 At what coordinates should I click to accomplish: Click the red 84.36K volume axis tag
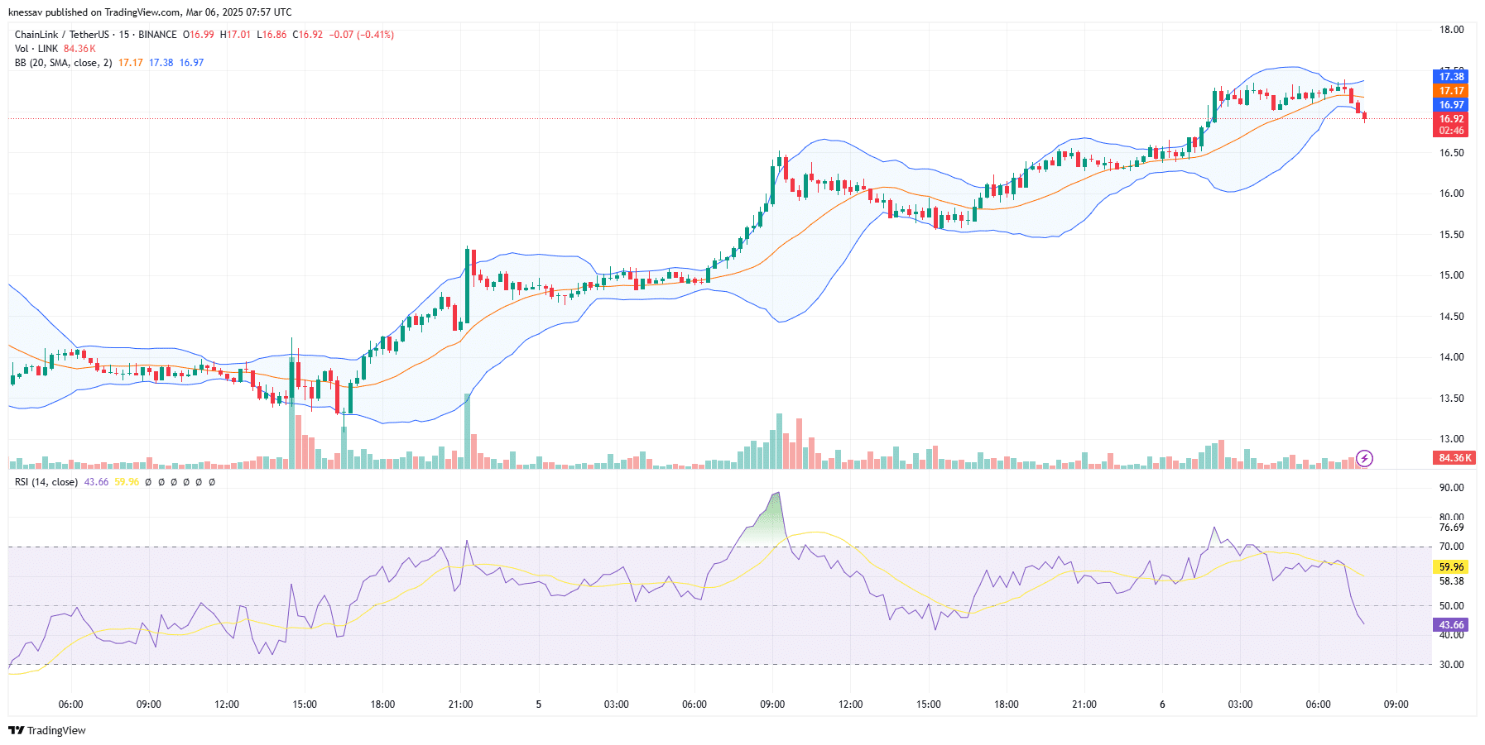click(x=1454, y=458)
